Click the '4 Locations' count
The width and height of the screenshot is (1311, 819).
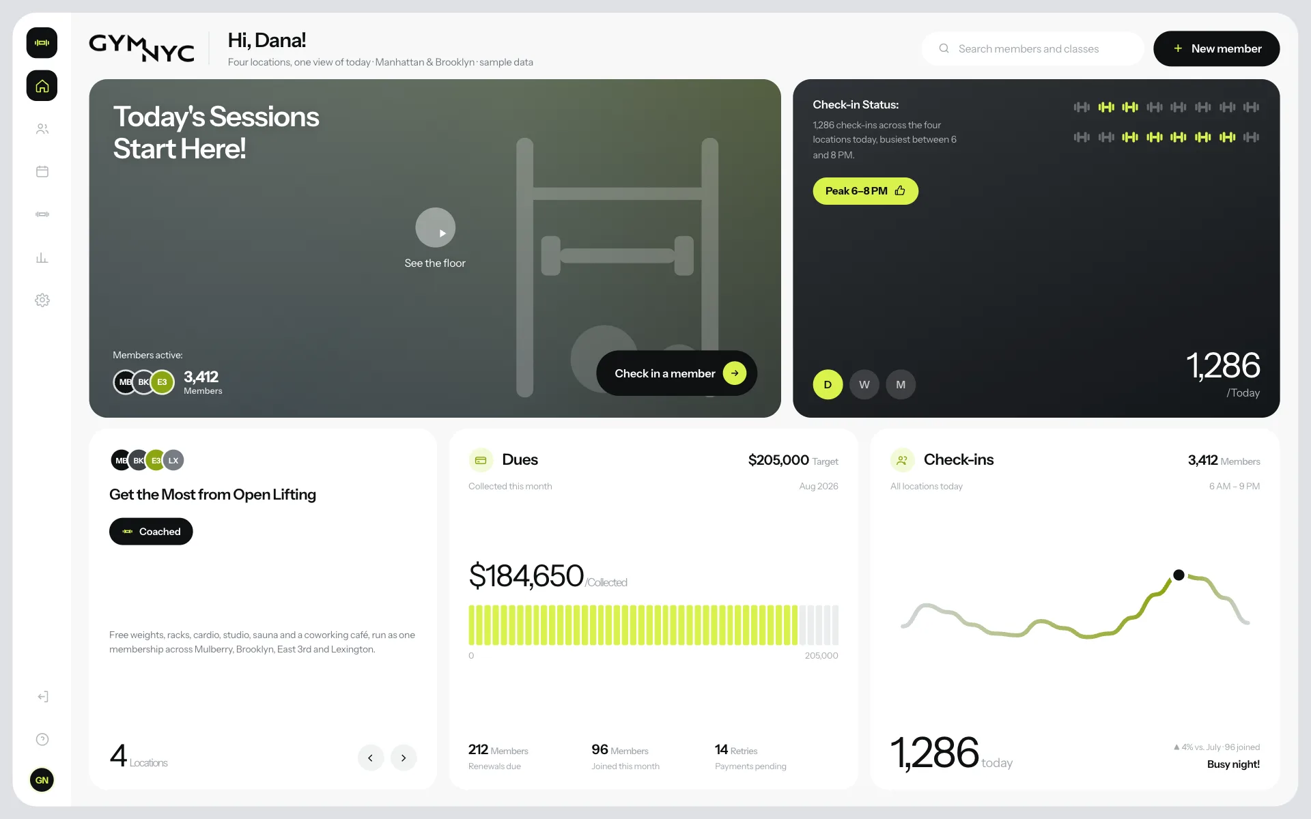click(139, 756)
